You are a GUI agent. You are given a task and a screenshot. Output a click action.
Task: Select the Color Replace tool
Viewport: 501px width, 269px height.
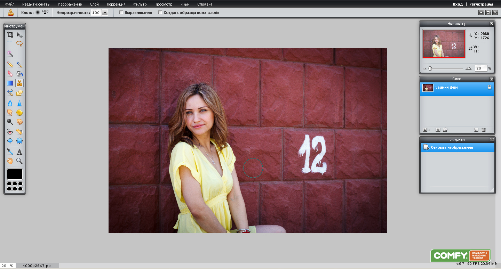[10, 92]
